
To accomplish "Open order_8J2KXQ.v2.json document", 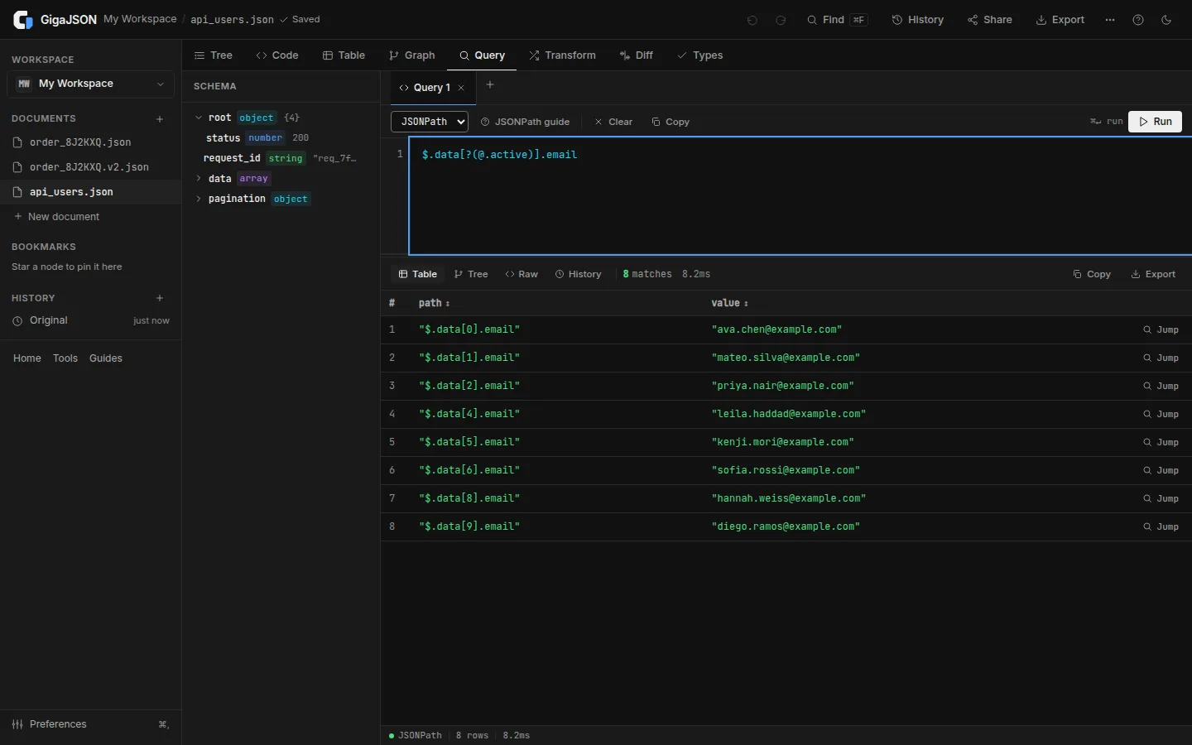I will coord(89,167).
